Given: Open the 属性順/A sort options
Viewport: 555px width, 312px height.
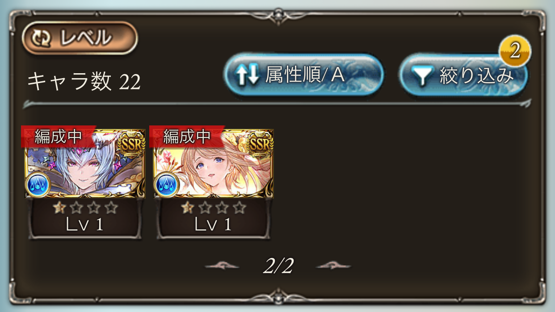Looking at the screenshot, I should 303,75.
